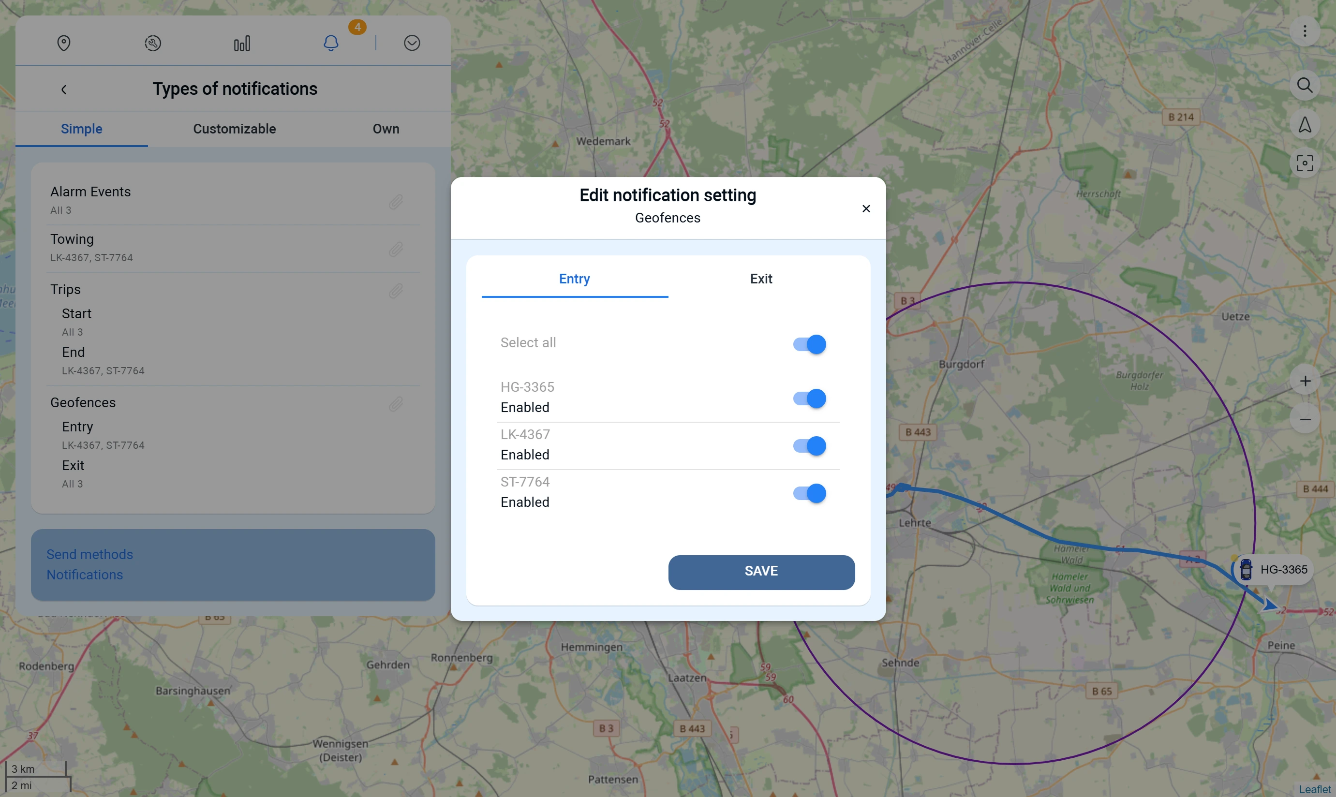Image resolution: width=1336 pixels, height=797 pixels.
Task: Open the Send methods link
Action: pos(89,554)
